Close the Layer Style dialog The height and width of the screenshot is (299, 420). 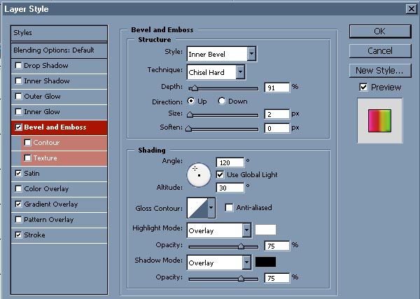point(412,9)
